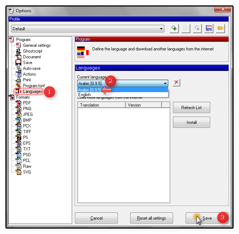
Task: Choose English from the language list
Action: point(85,95)
